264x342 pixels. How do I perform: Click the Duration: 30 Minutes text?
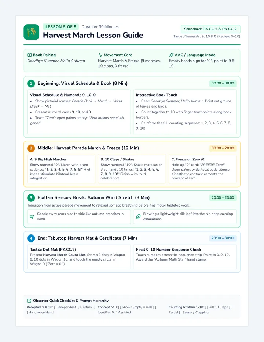[100, 27]
